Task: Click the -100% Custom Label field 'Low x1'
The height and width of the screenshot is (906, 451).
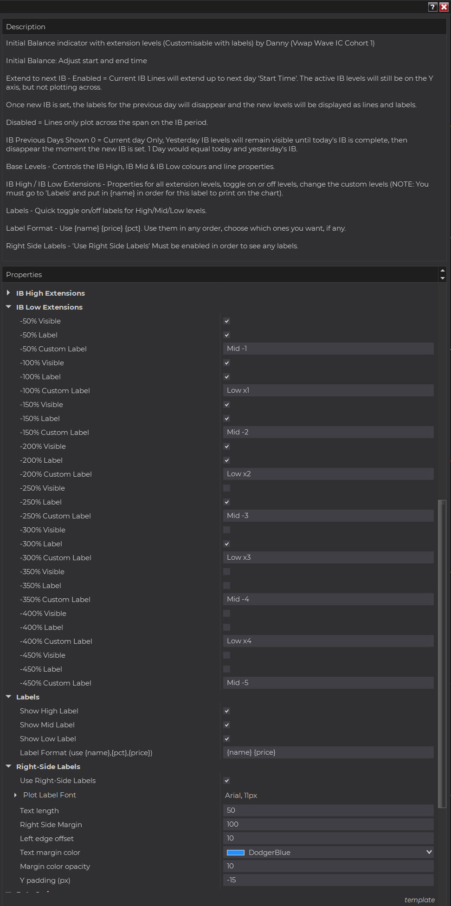Action: (x=329, y=390)
